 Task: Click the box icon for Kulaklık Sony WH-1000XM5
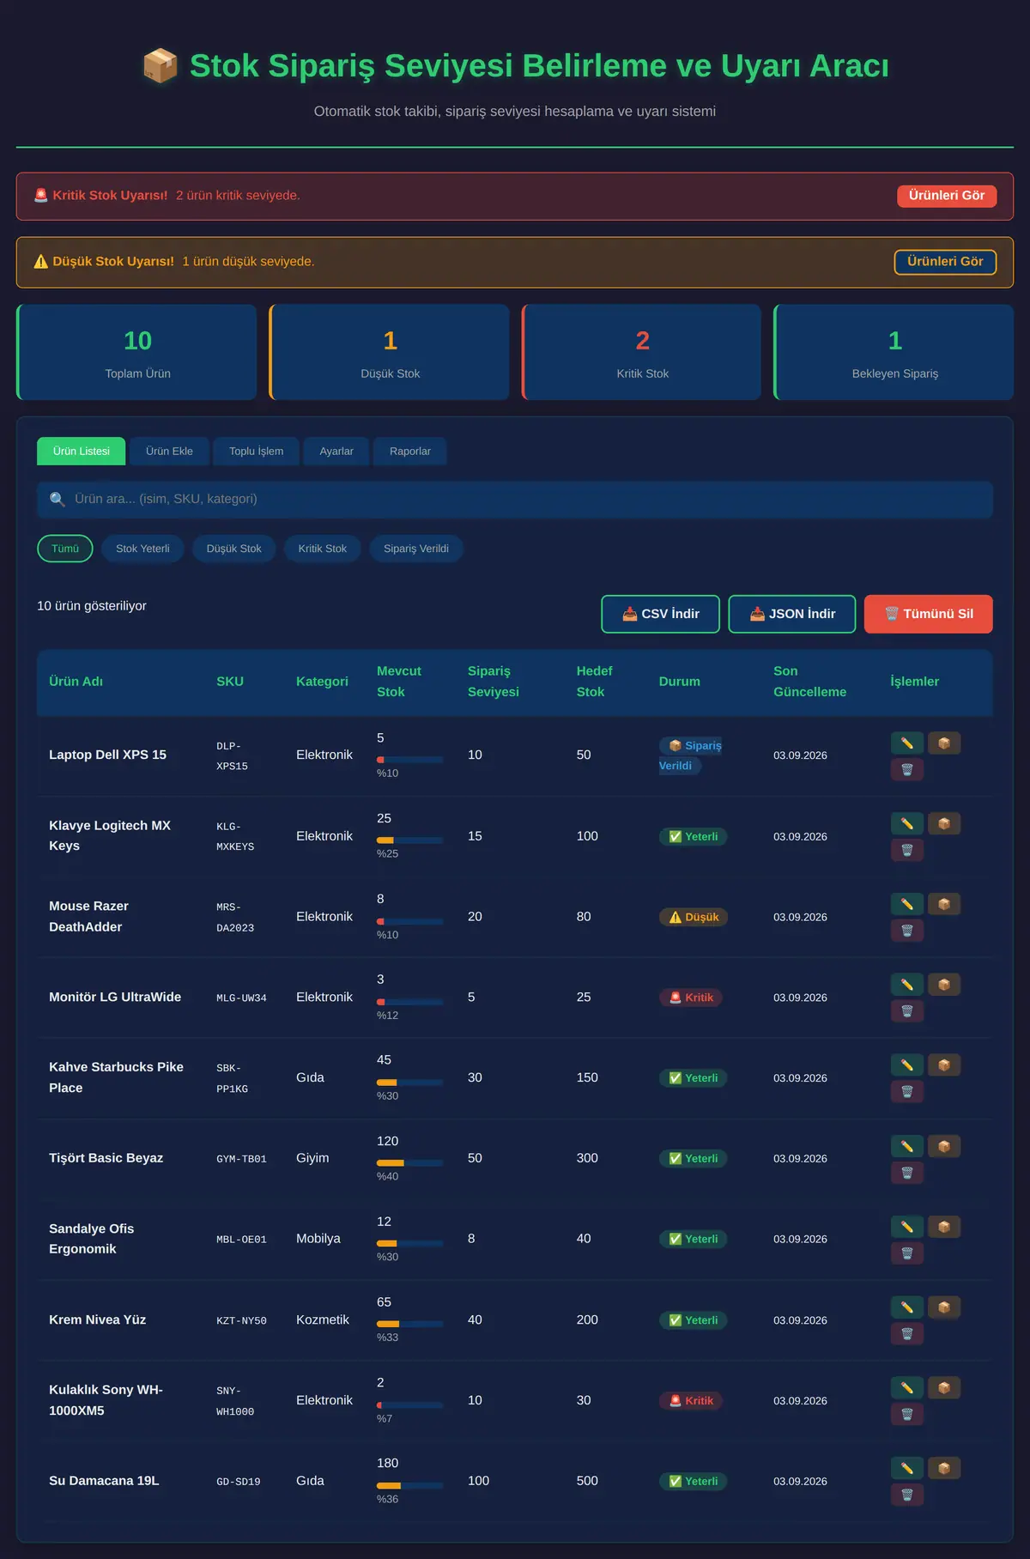(944, 1388)
